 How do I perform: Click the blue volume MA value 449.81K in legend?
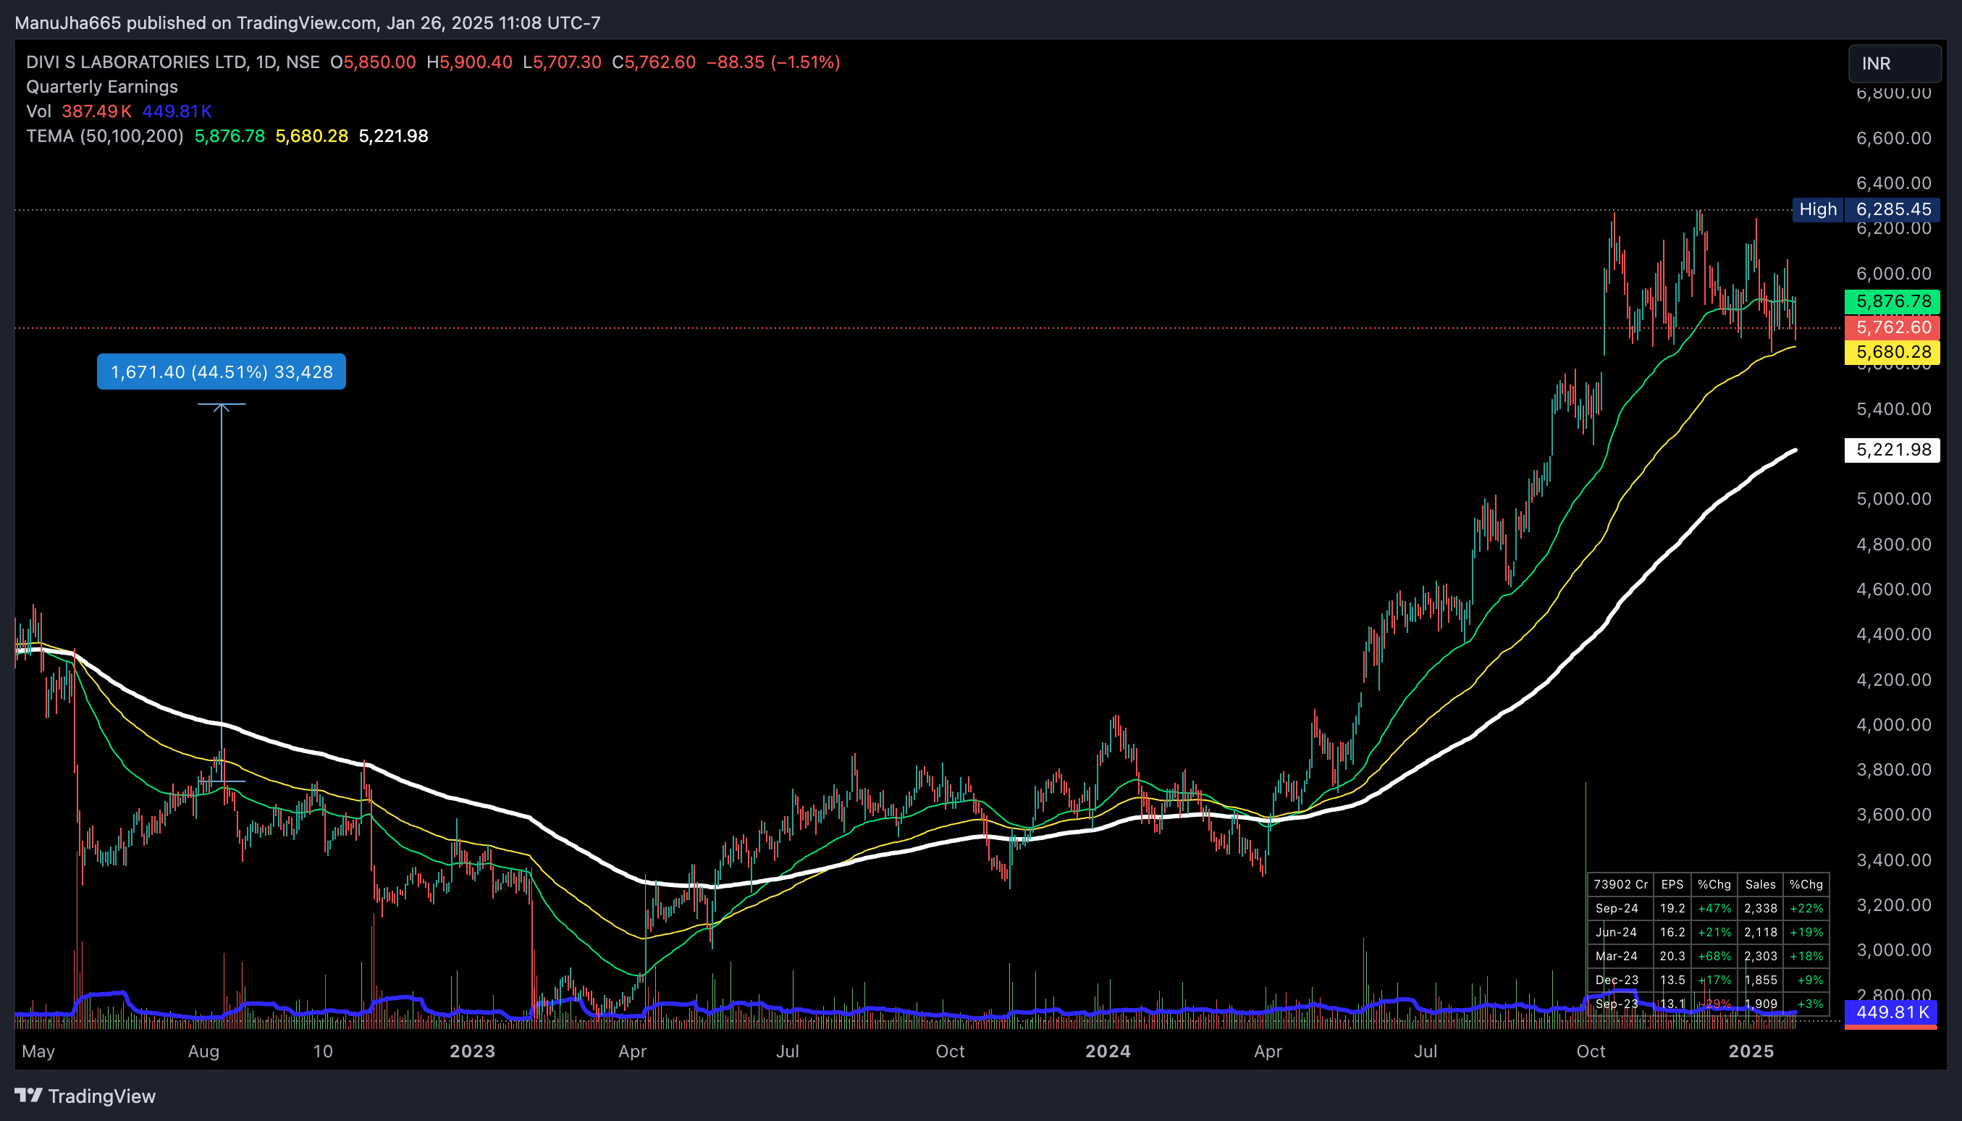click(176, 112)
